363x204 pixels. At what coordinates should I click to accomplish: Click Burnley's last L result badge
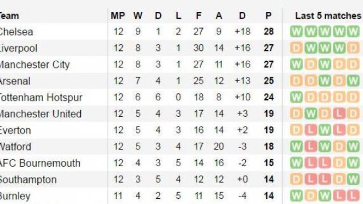[x=353, y=196]
